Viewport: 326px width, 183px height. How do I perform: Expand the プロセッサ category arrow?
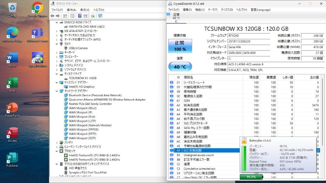(x=56, y=151)
